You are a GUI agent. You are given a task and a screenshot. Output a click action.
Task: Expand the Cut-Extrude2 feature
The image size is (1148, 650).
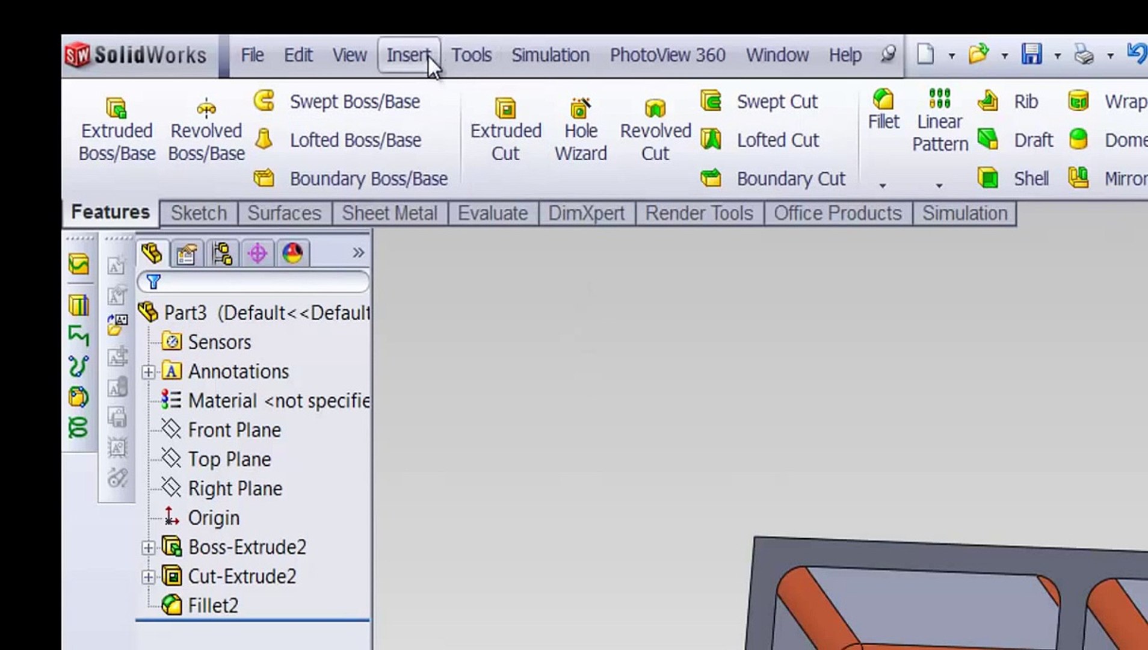click(148, 577)
